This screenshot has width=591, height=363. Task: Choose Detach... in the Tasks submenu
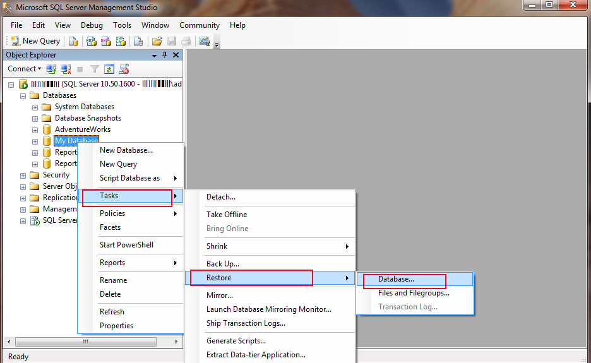(270, 197)
